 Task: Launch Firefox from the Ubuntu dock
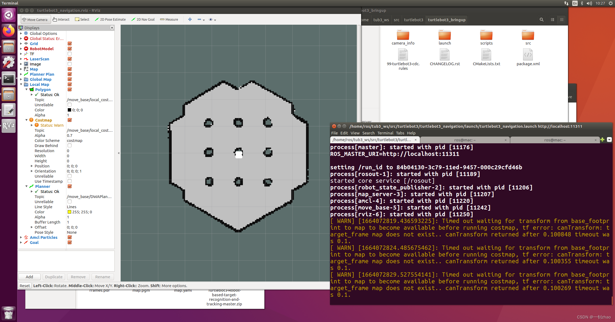(9, 31)
